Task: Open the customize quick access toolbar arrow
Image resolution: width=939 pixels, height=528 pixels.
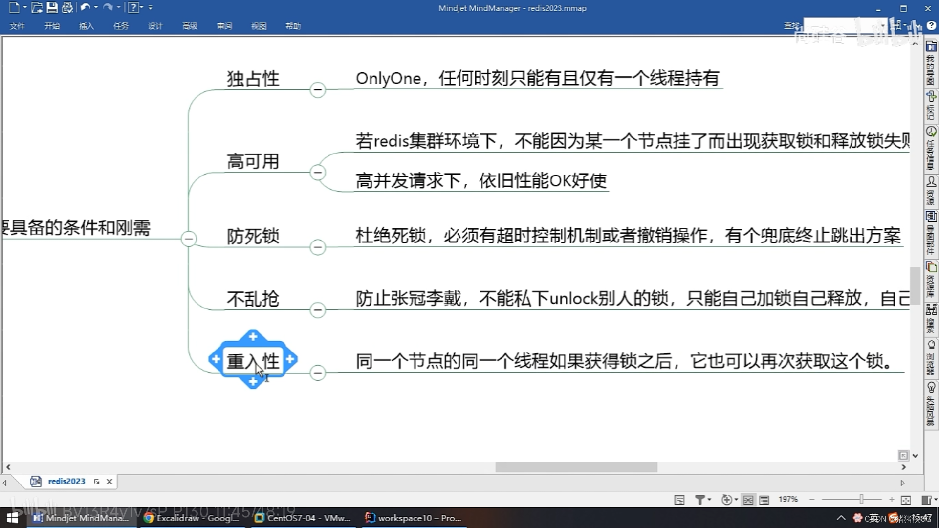Action: point(150,7)
